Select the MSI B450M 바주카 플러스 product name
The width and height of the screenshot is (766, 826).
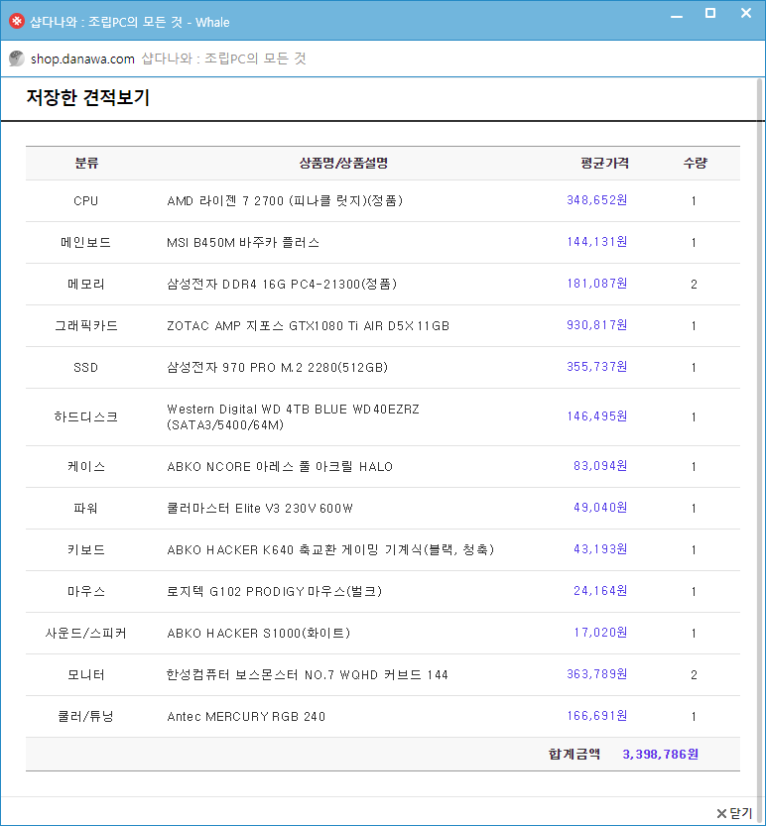click(243, 242)
